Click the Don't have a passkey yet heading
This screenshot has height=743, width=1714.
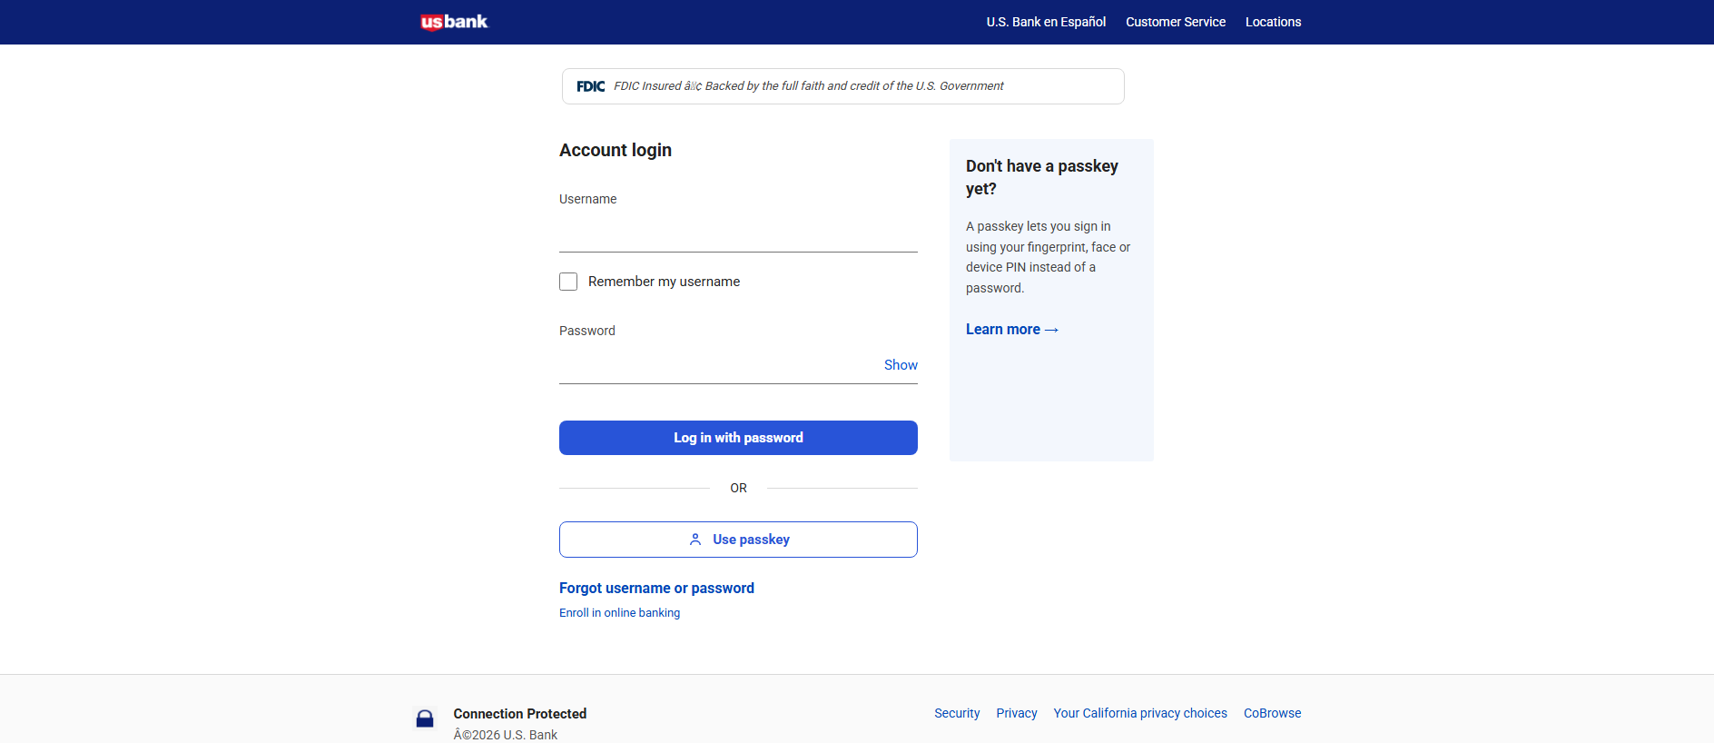coord(1042,177)
